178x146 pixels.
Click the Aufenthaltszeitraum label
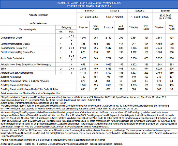point(38,15)
